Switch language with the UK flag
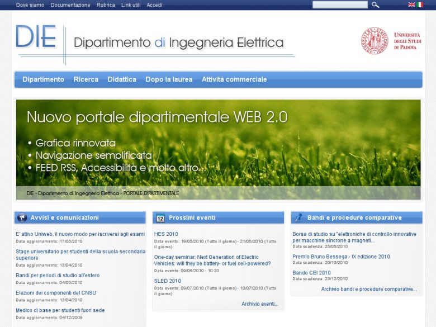The width and height of the screenshot is (436, 327). [411, 4]
